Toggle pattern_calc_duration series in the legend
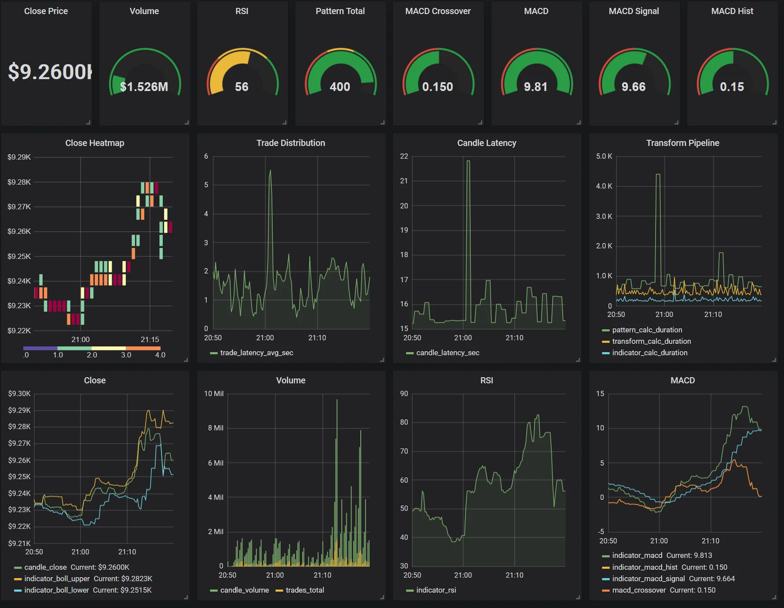This screenshot has height=608, width=784. pyautogui.click(x=647, y=330)
